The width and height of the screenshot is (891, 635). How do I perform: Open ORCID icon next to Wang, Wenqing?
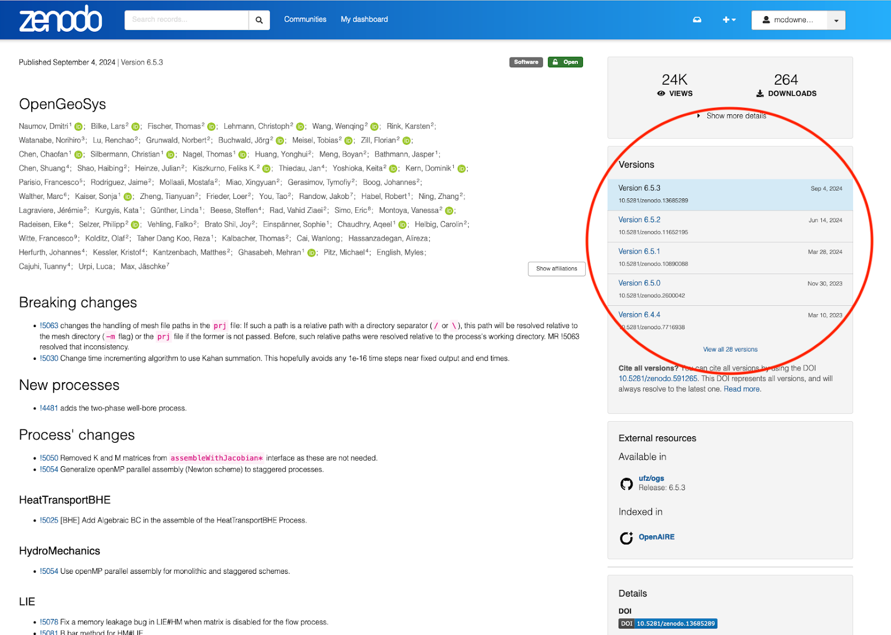tap(374, 126)
